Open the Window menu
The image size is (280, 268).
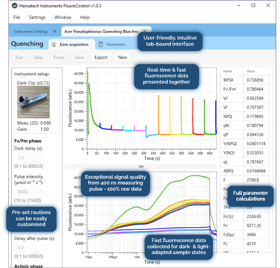pyautogui.click(x=63, y=17)
